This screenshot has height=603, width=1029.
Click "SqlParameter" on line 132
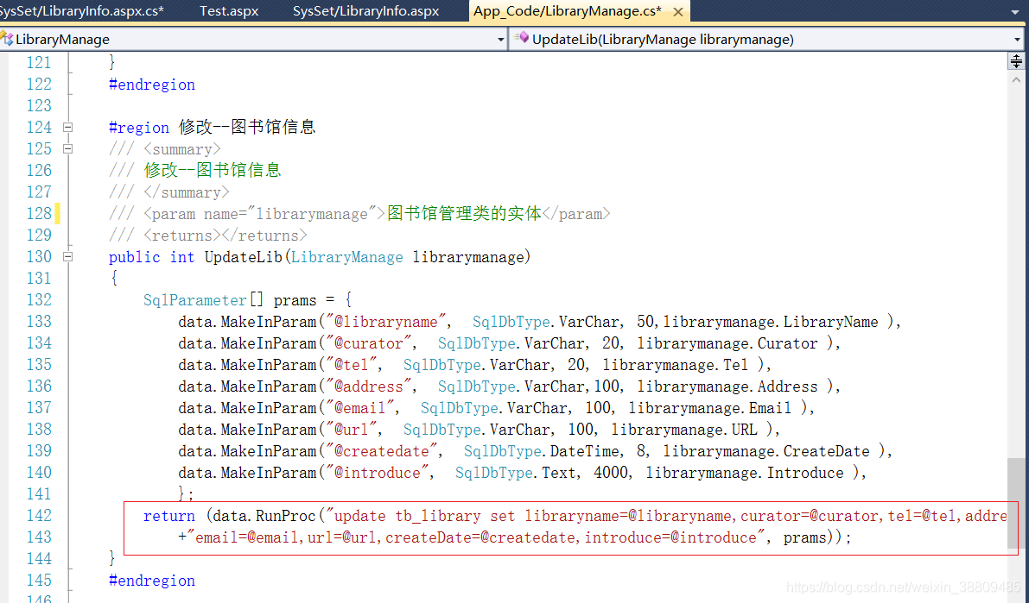point(195,300)
